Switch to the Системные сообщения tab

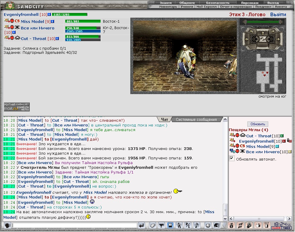pyautogui.click(x=196, y=119)
